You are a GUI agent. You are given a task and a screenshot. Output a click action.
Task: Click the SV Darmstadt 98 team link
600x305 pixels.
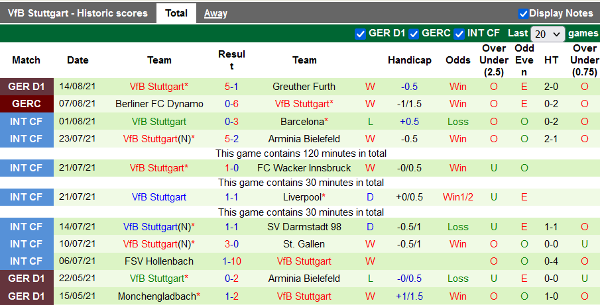304,227
